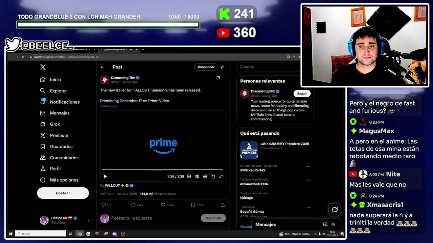Reload the browser page
Screen dimensions: 433x243
coord(23,57)
